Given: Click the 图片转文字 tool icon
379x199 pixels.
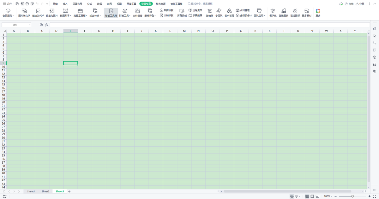Looking at the screenshot, I should point(24,11).
